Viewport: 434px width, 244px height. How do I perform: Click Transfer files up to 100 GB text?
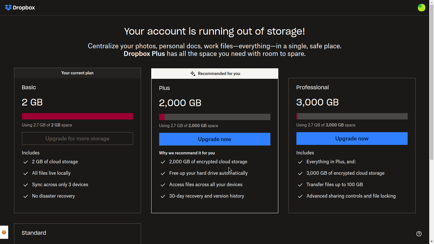point(335,185)
